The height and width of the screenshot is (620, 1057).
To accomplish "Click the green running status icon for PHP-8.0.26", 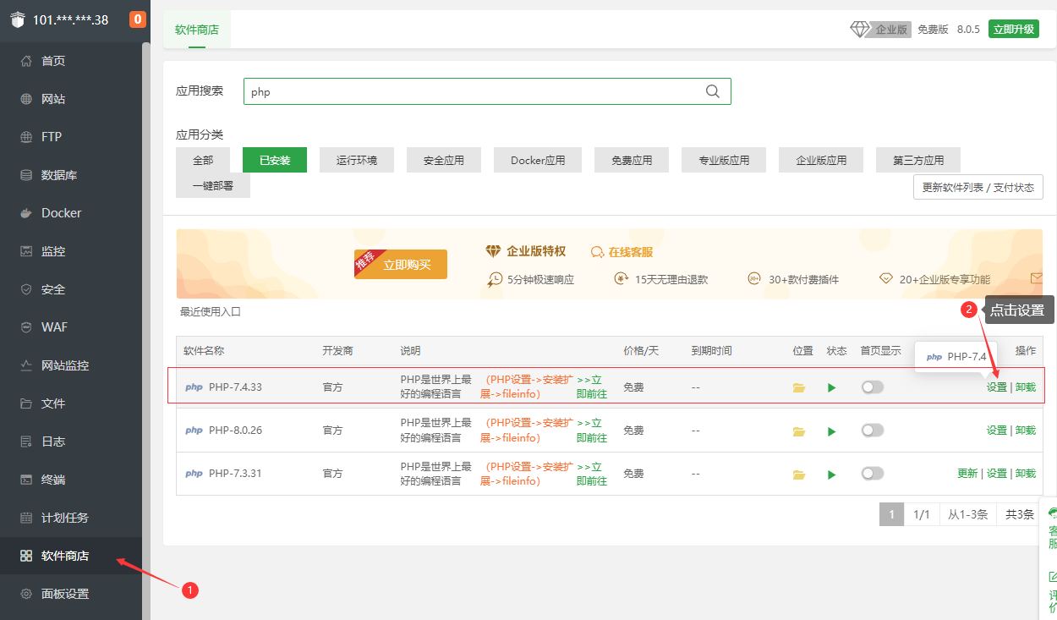I will click(x=831, y=430).
